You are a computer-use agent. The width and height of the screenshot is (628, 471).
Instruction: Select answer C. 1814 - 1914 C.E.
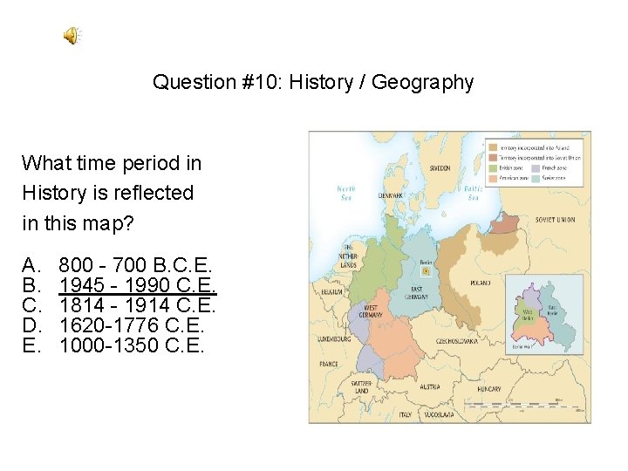point(119,305)
